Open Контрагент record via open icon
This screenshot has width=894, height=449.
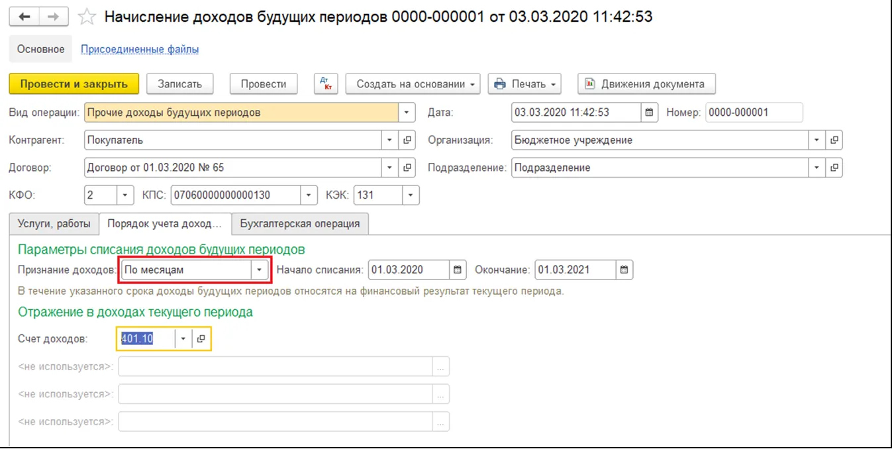[407, 140]
